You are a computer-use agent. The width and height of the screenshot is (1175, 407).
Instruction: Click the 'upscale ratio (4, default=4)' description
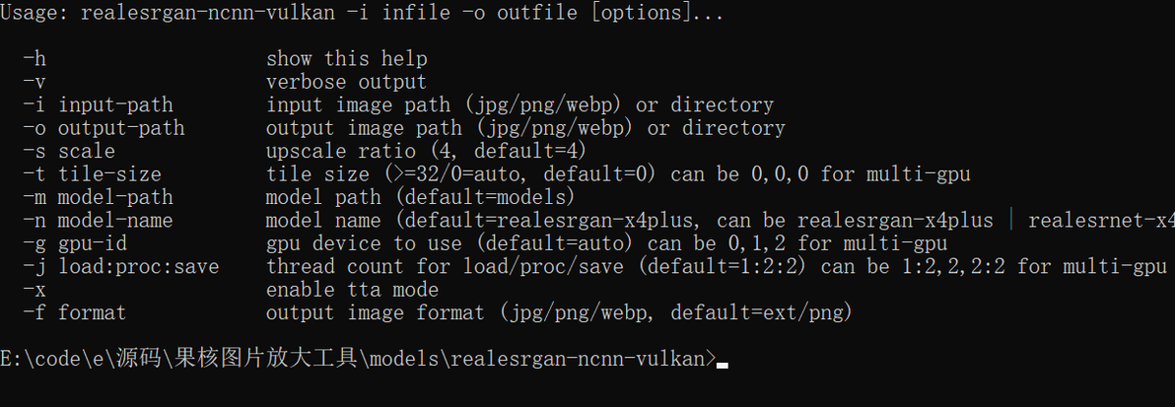(425, 152)
